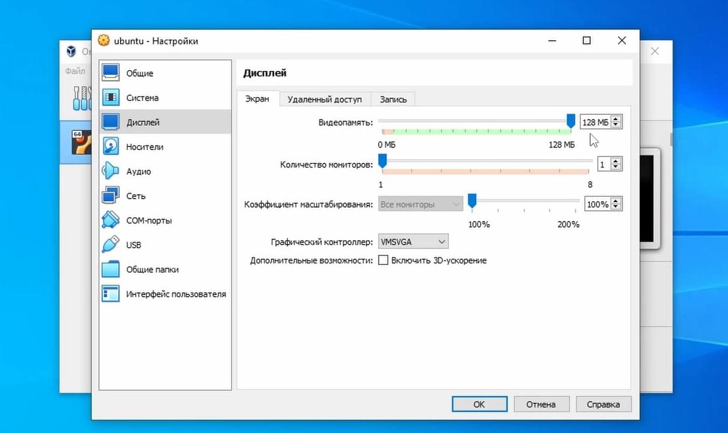Open the Носители disk icon
728x433 pixels.
tap(110, 147)
